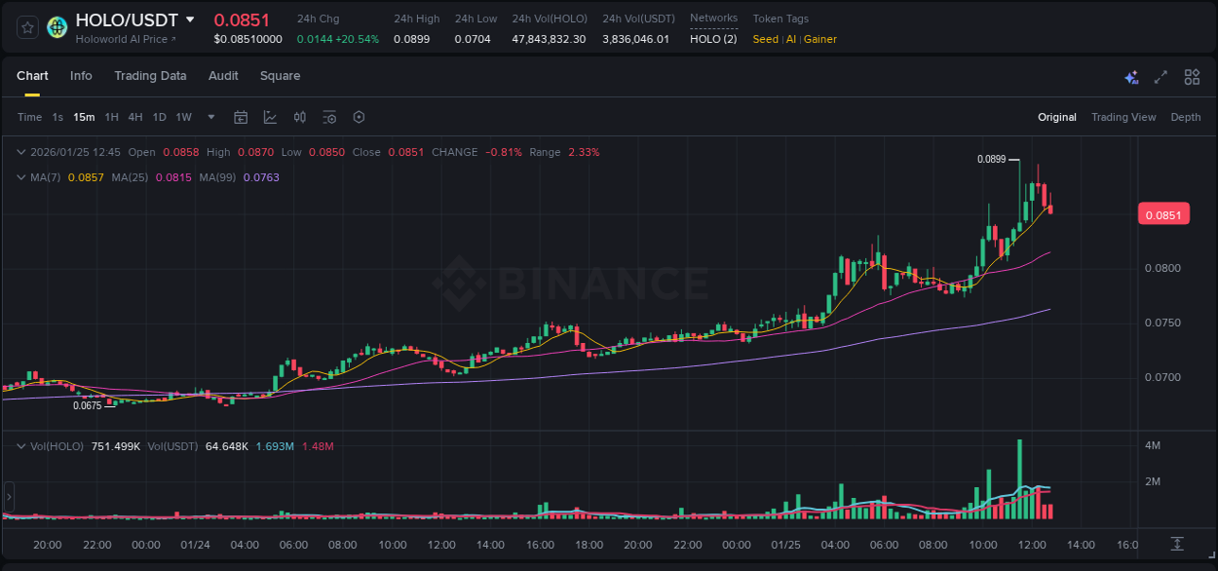Click the red 0.0851 price label
This screenshot has height=571, width=1218.
[1163, 213]
